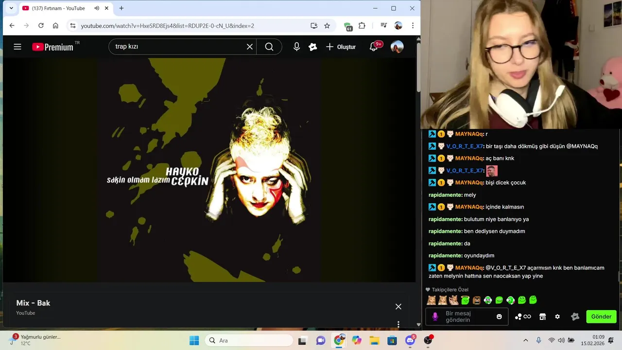Open channel points infinity balance
Viewport: 622px width, 350px height.
[x=523, y=316]
